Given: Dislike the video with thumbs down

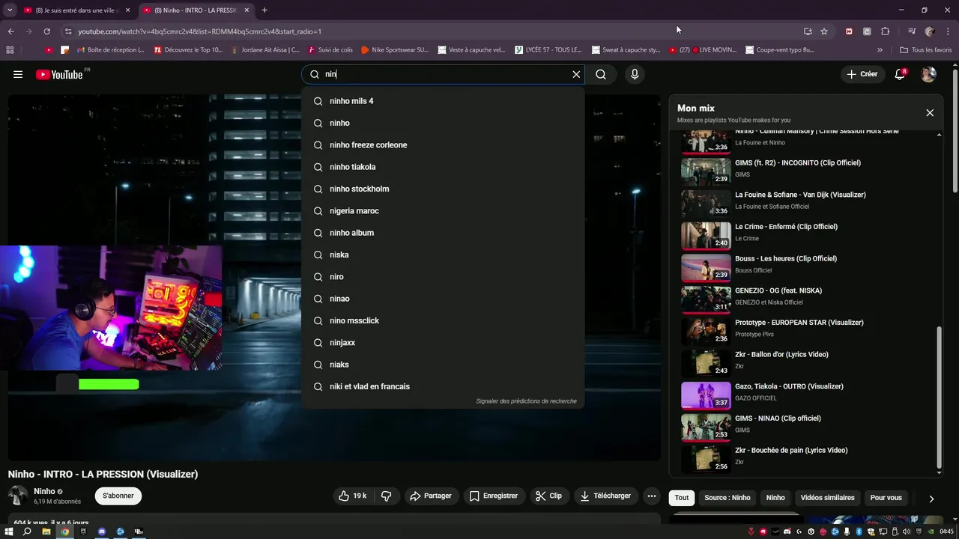Looking at the screenshot, I should 387,496.
